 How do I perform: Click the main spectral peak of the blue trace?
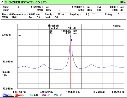[x=71, y=35]
